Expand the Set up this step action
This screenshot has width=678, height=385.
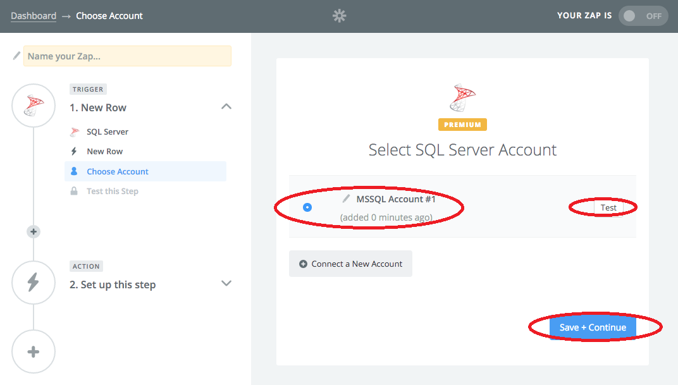[x=226, y=283]
